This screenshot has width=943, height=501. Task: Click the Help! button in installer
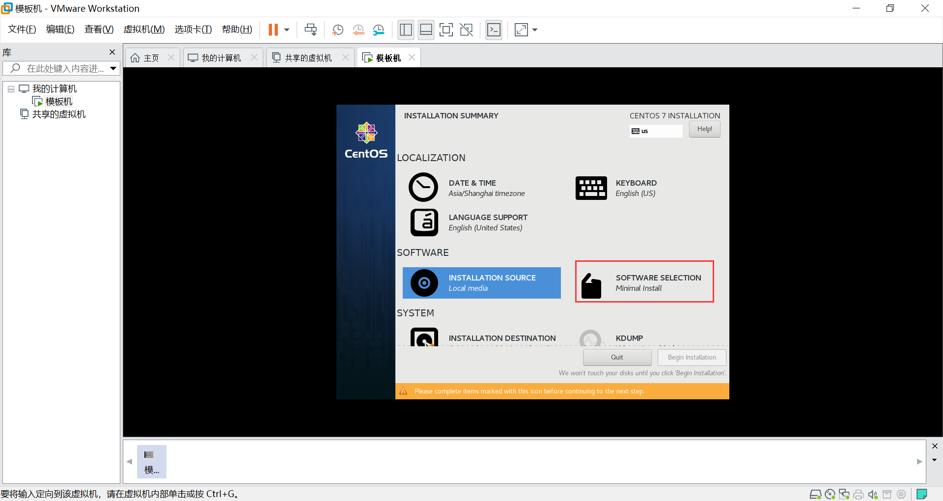(x=704, y=129)
